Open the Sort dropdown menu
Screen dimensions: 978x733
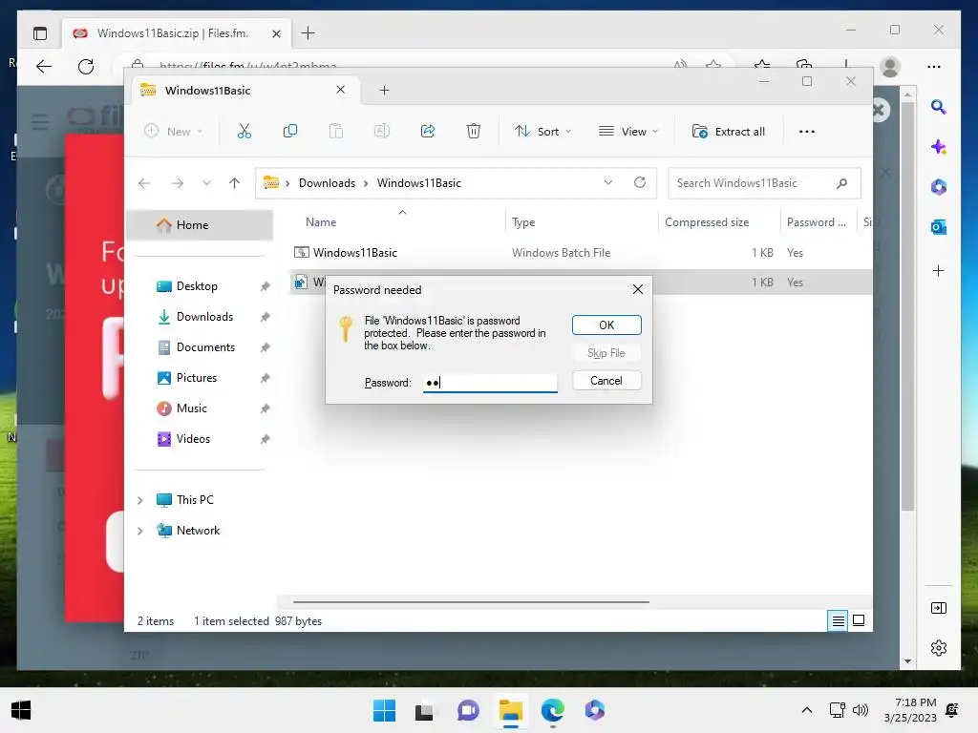(542, 132)
